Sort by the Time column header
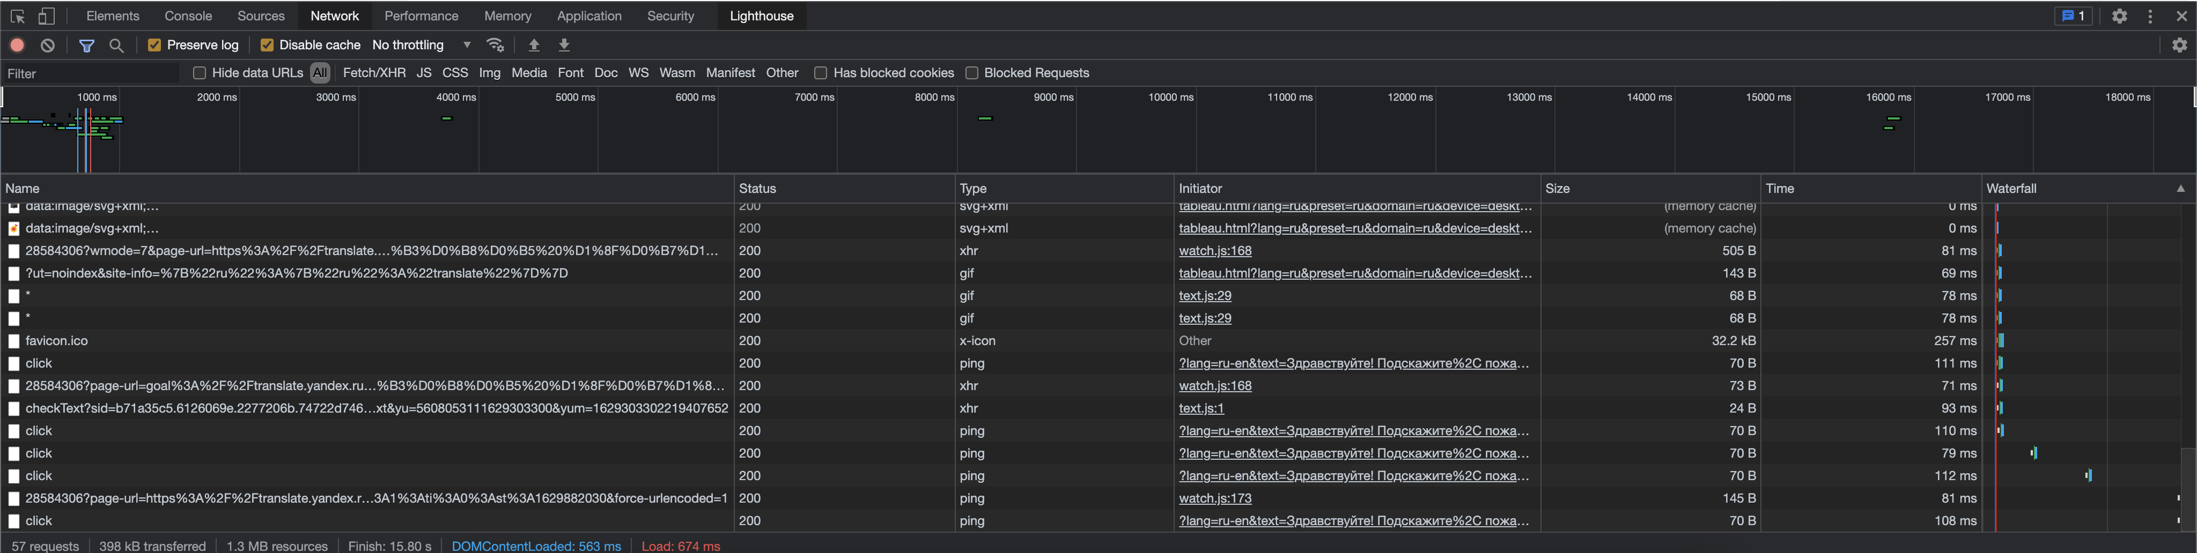Image resolution: width=2197 pixels, height=553 pixels. [1871, 188]
